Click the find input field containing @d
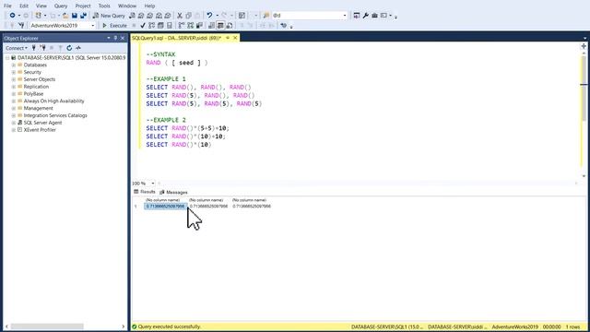Image resolution: width=590 pixels, height=332 pixels. pyautogui.click(x=306, y=16)
